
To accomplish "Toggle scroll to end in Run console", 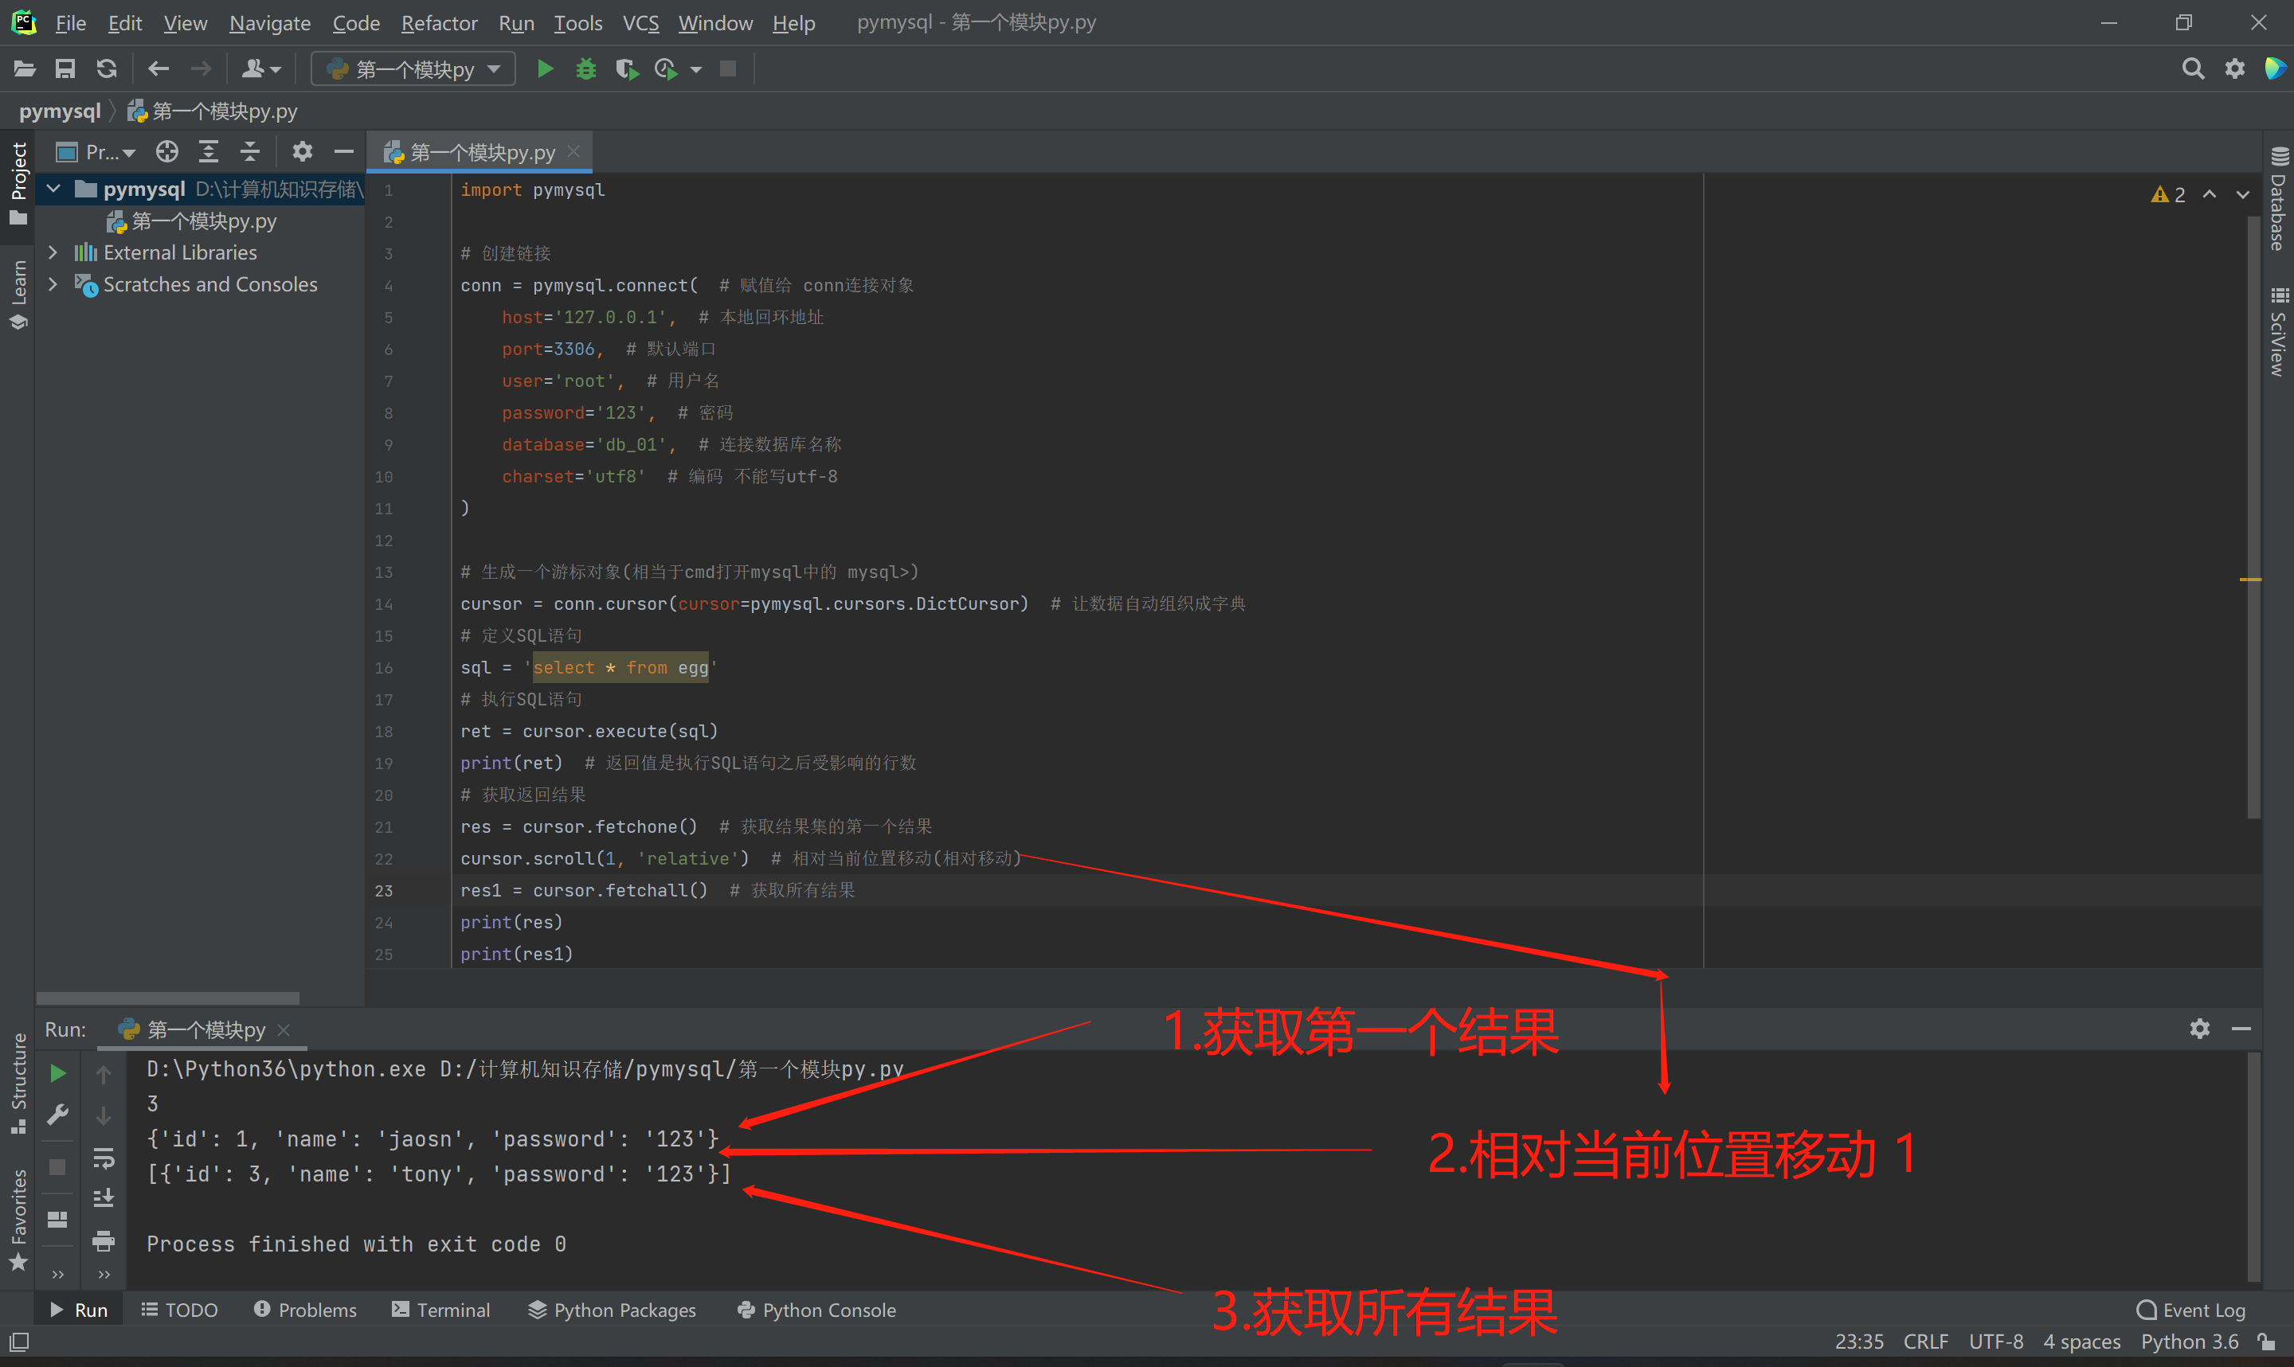I will coord(104,1198).
